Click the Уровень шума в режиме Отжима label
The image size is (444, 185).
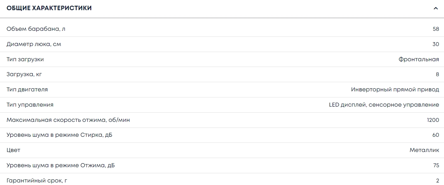pyautogui.click(x=61, y=165)
